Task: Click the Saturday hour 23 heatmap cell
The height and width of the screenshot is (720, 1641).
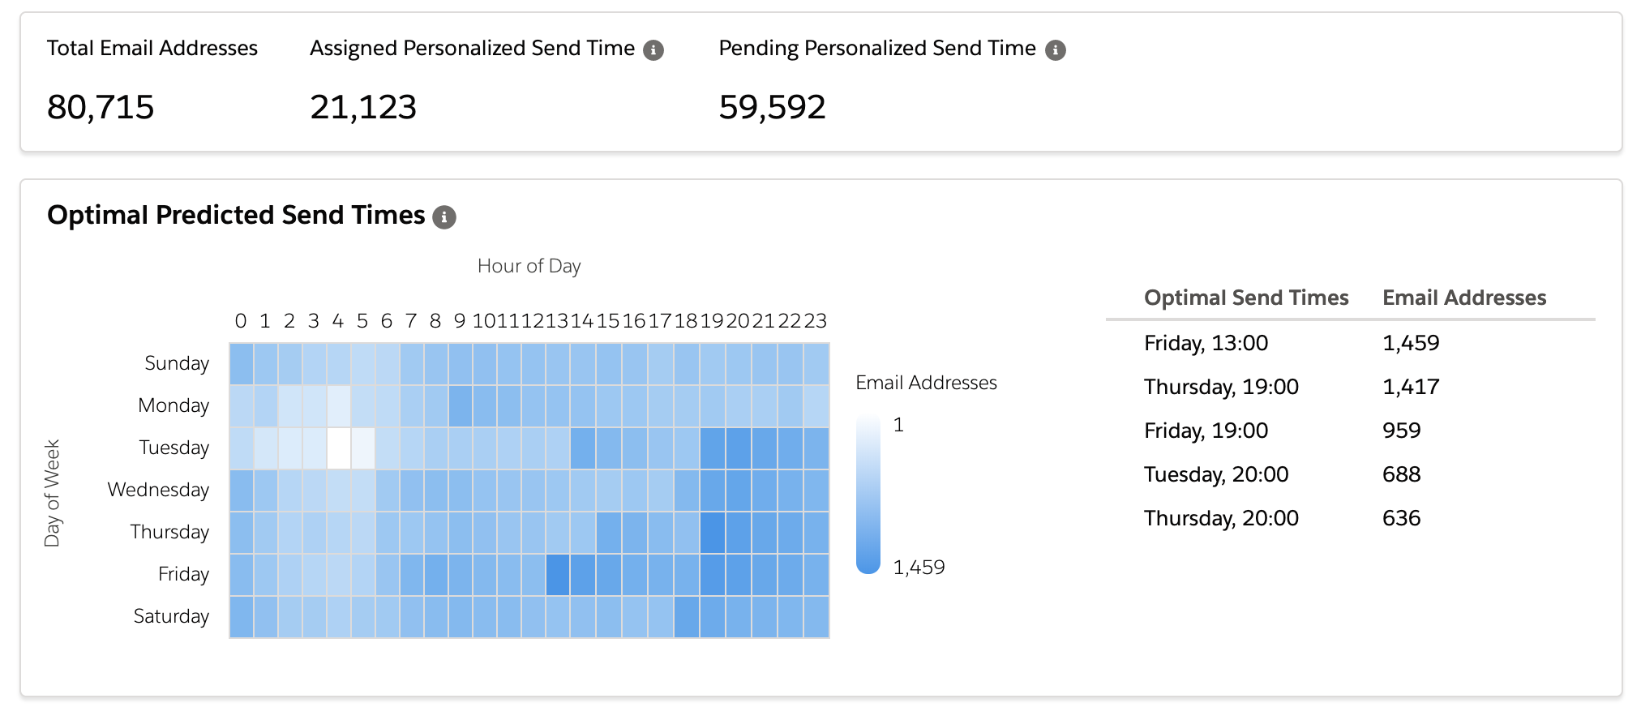Action: (x=816, y=616)
